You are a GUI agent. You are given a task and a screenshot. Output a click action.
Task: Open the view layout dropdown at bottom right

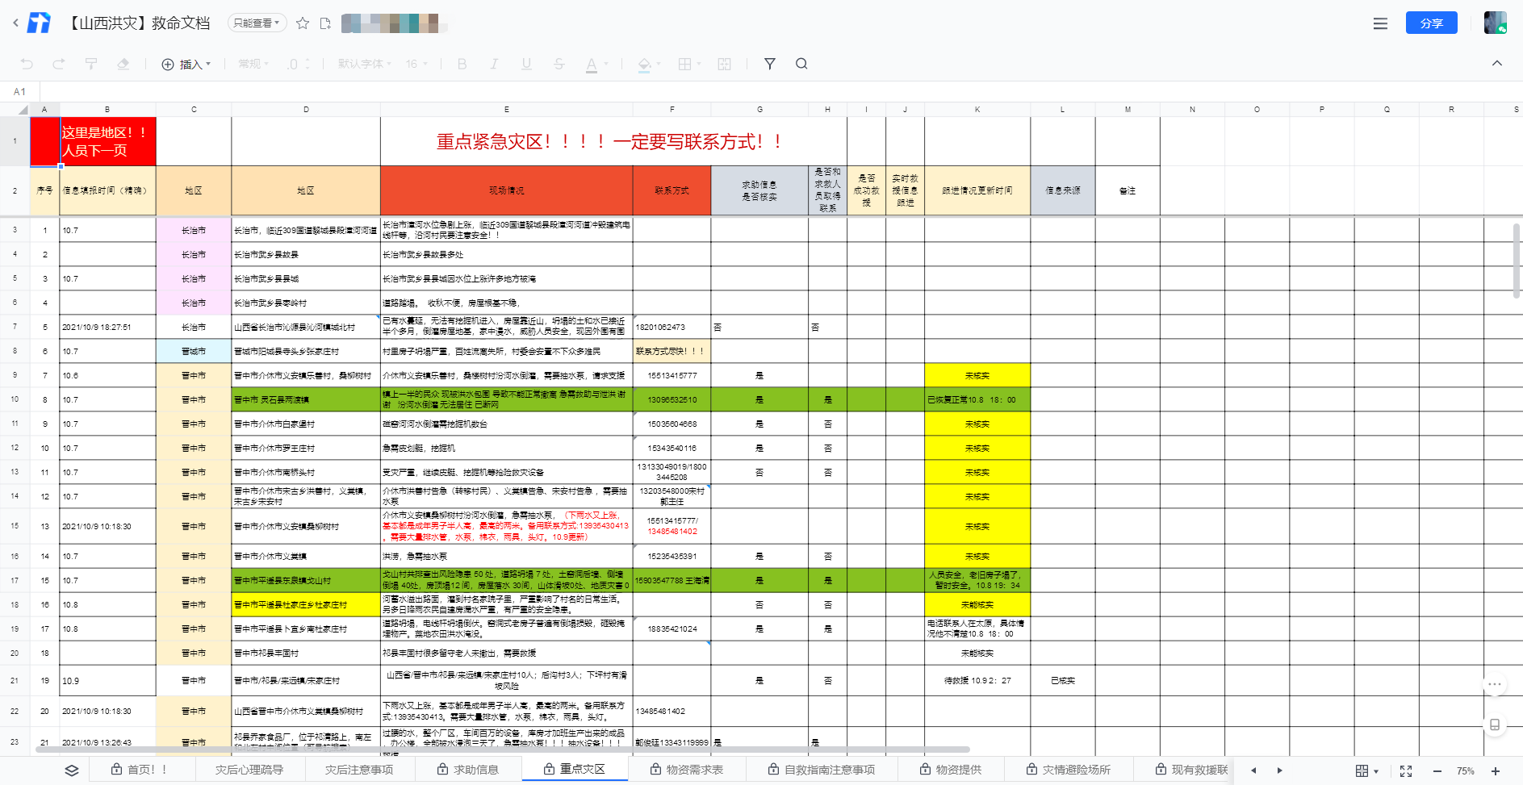coord(1366,771)
